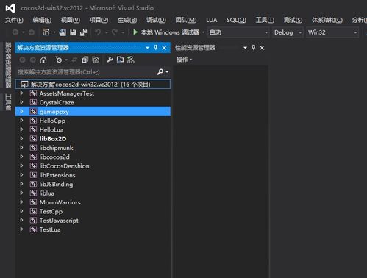Open the class diagram view icon

[131, 60]
